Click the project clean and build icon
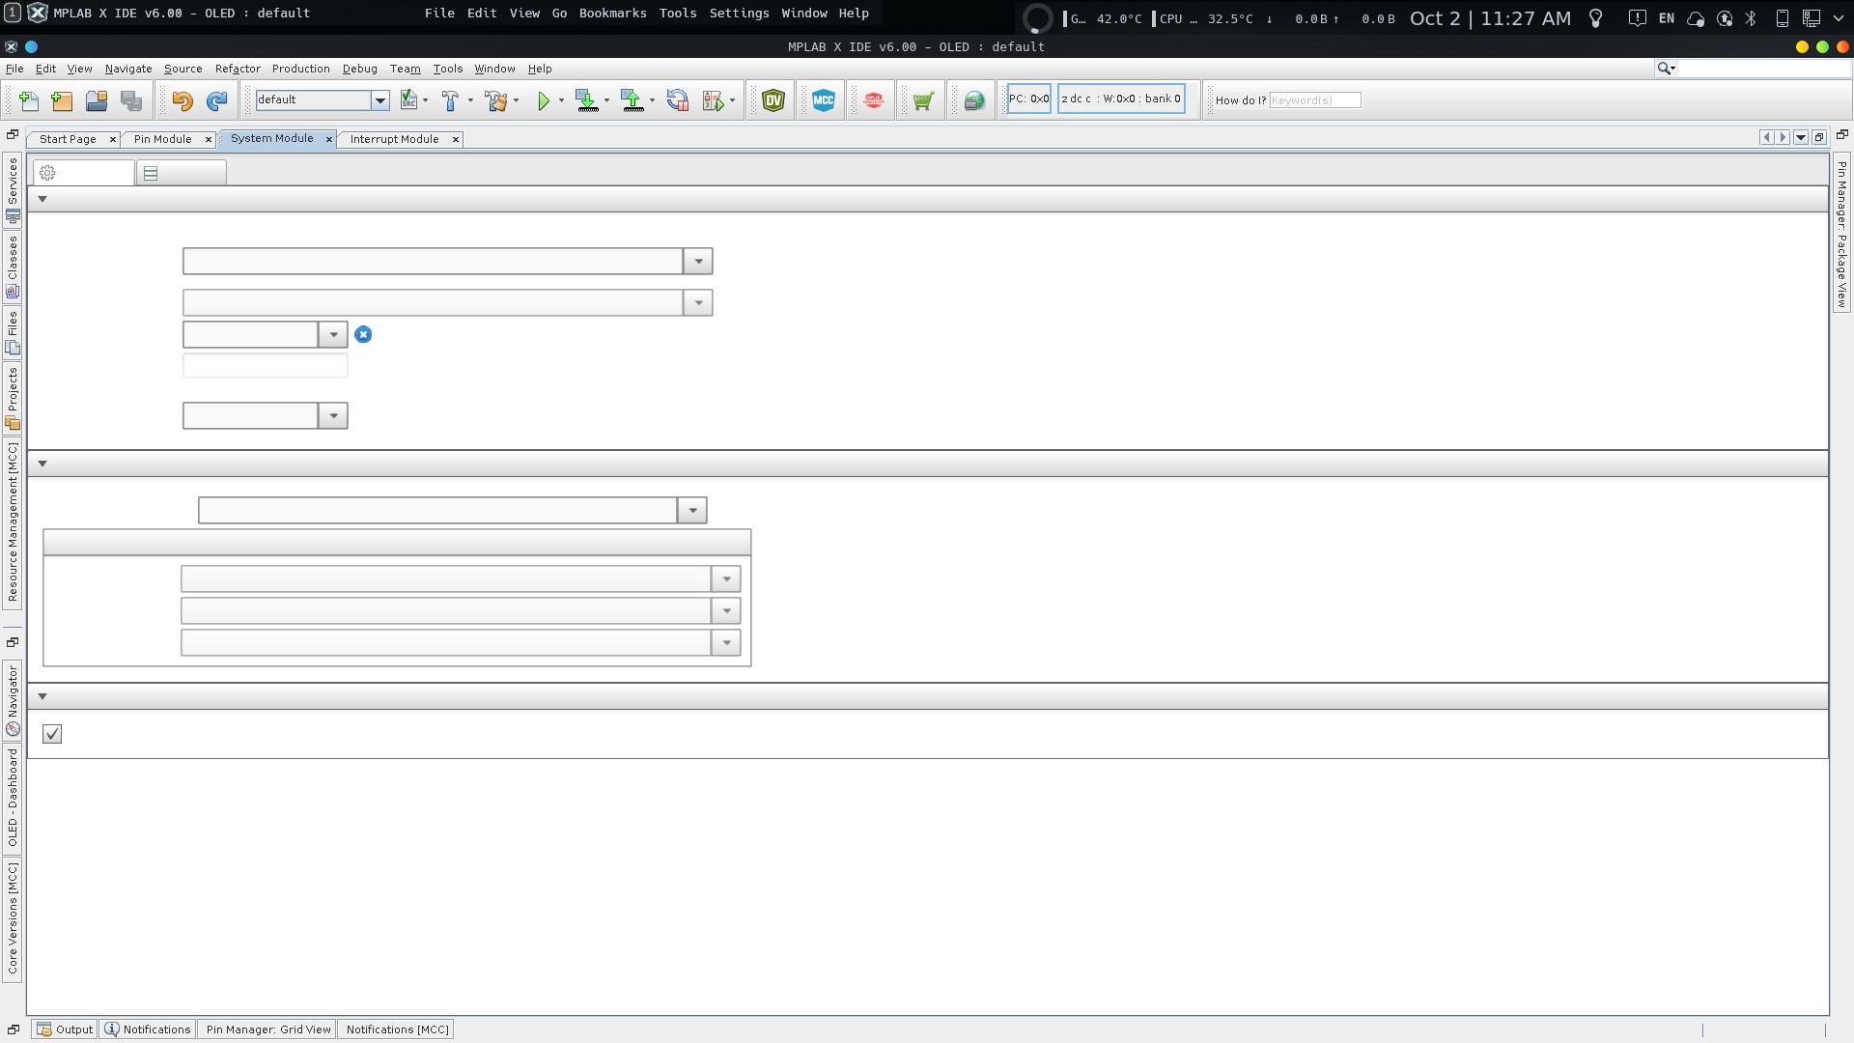The height and width of the screenshot is (1043, 1854). tap(496, 99)
